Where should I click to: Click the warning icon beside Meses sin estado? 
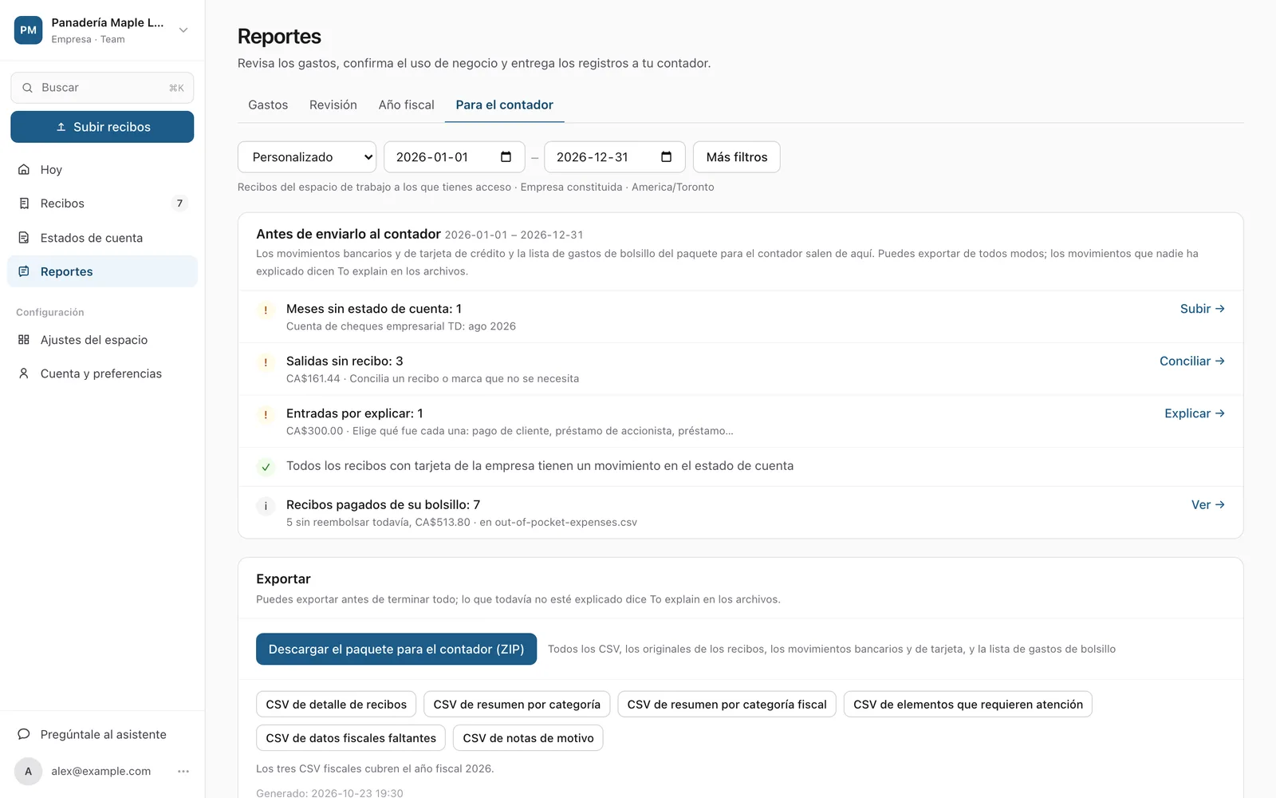click(266, 310)
